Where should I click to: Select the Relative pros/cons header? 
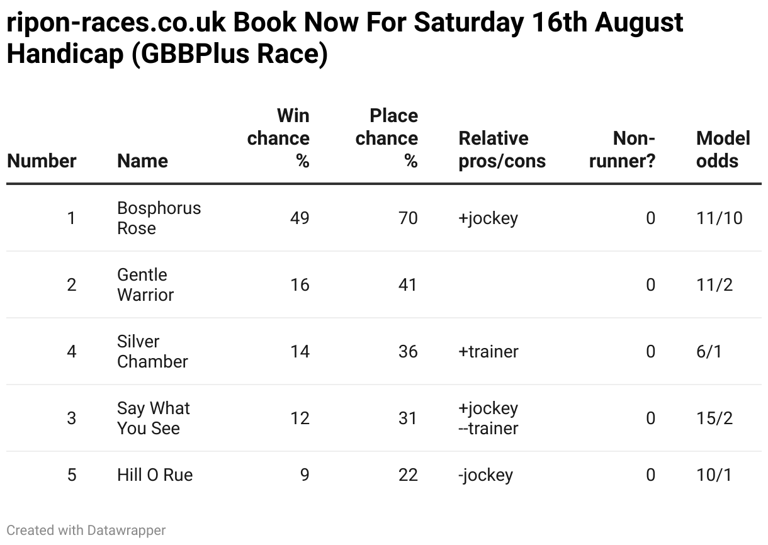click(502, 149)
